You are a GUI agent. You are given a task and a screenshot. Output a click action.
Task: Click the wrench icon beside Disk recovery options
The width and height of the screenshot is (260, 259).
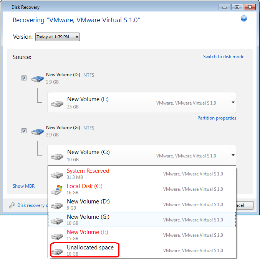12,205
